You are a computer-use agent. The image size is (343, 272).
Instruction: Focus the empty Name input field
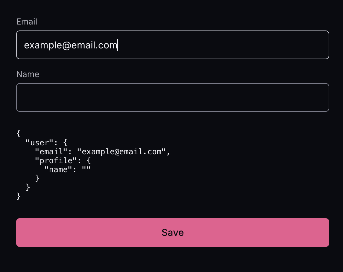172,97
